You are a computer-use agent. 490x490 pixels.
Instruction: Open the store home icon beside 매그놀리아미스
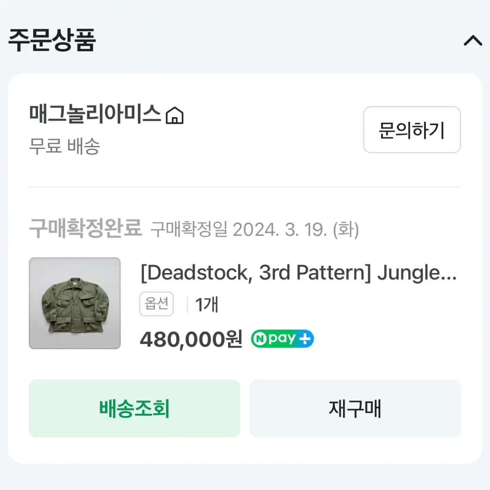[175, 115]
